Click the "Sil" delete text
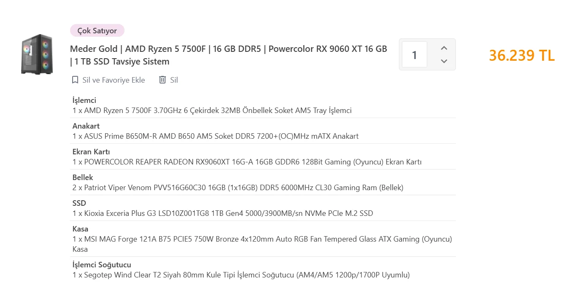This screenshot has width=572, height=296. (174, 80)
